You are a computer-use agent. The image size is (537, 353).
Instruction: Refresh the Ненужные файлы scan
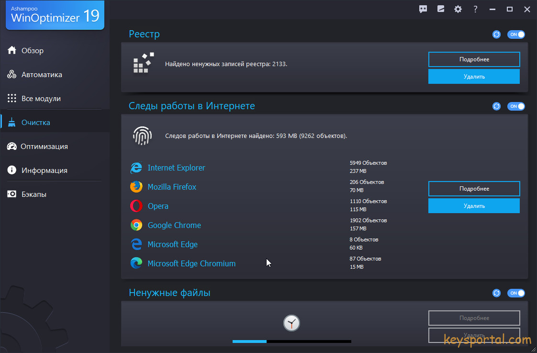pyautogui.click(x=497, y=293)
